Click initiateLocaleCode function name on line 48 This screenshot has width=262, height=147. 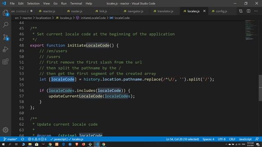(x=88, y=45)
